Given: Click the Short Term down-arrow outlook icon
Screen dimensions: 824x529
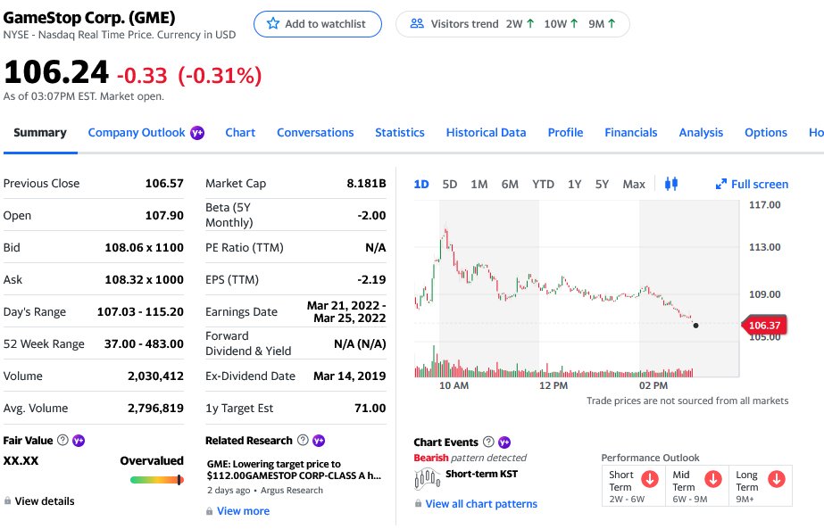Looking at the screenshot, I should coord(650,478).
